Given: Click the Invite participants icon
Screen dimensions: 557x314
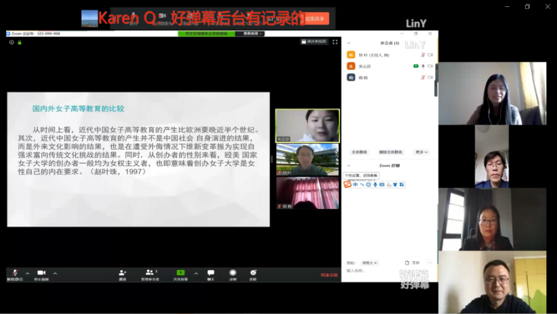Looking at the screenshot, I should (x=123, y=273).
